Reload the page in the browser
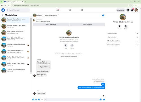 [x=8, y=6]
